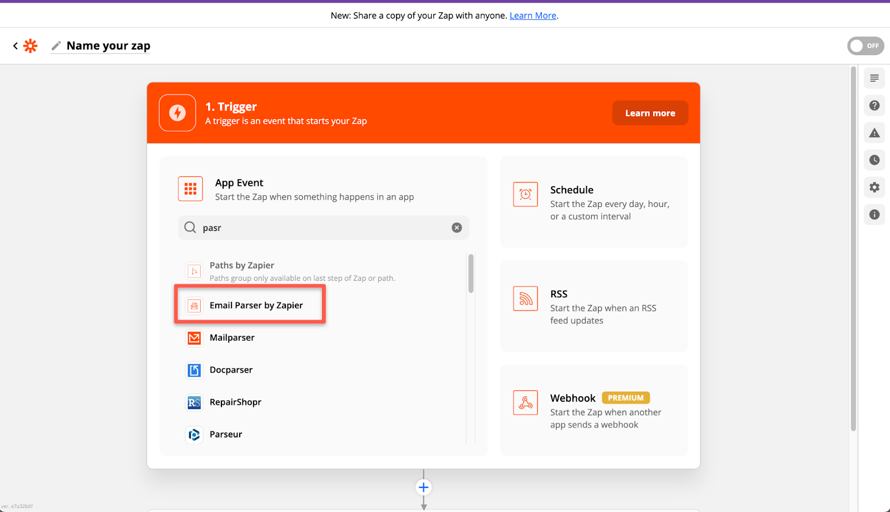This screenshot has width=890, height=512.
Task: Open the help question mark sidebar icon
Action: click(874, 105)
